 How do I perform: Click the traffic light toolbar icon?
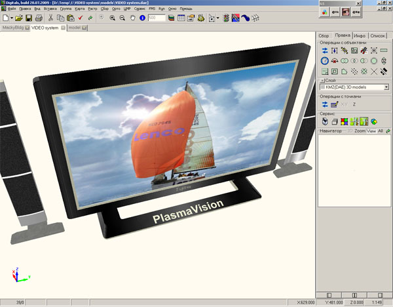(x=226, y=18)
